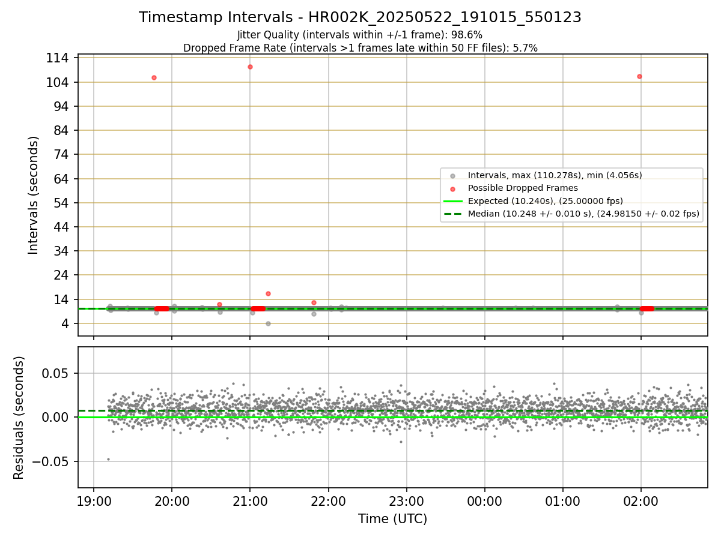This screenshot has width=721, height=540.
Task: Select legend entry starting with "Median (10.248"
Action: click(583, 213)
